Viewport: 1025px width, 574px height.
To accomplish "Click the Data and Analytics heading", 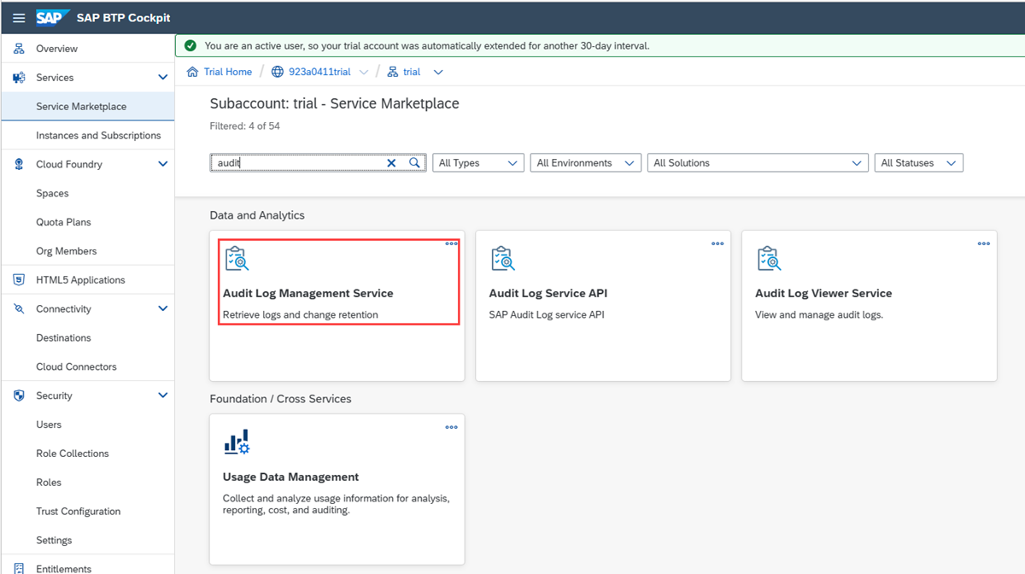I will pos(257,215).
